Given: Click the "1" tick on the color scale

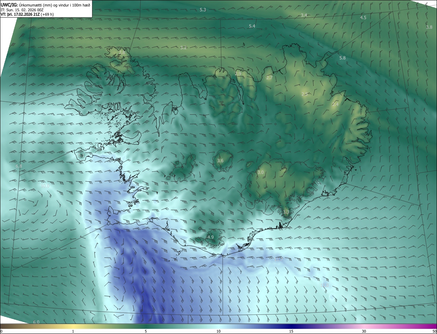Looking at the screenshot, I should coord(73,331).
